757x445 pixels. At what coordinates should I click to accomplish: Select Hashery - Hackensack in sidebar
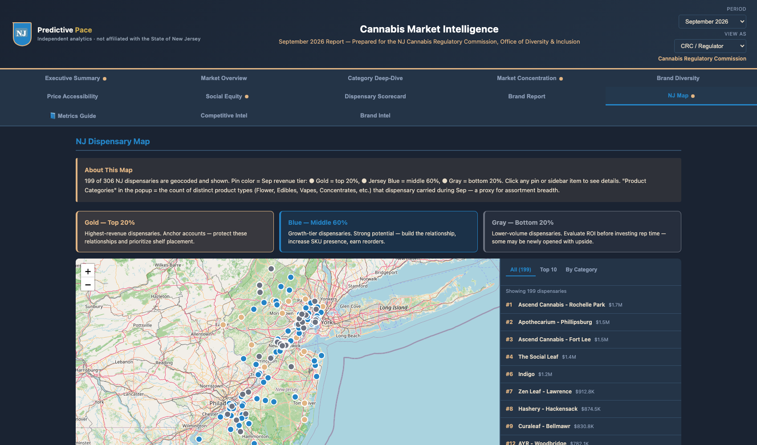pos(591,409)
